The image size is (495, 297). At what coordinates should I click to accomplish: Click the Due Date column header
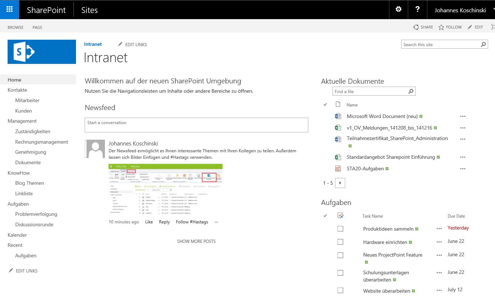[456, 216]
